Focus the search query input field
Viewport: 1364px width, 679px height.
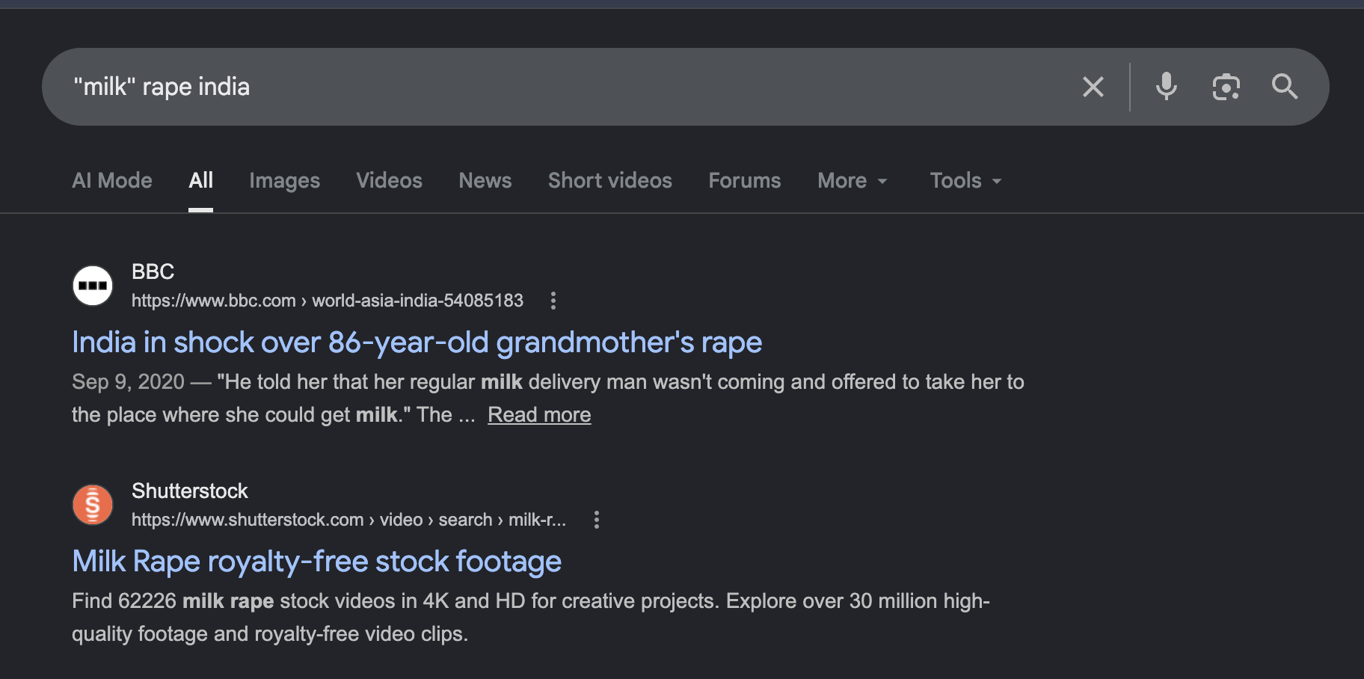pyautogui.click(x=568, y=87)
